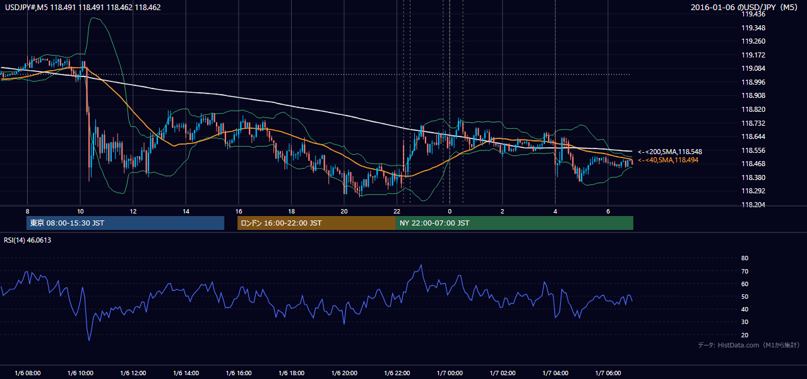This screenshot has height=379, width=807.
Task: Click the bottom date label 1/6 20:00
Action: click(x=344, y=373)
